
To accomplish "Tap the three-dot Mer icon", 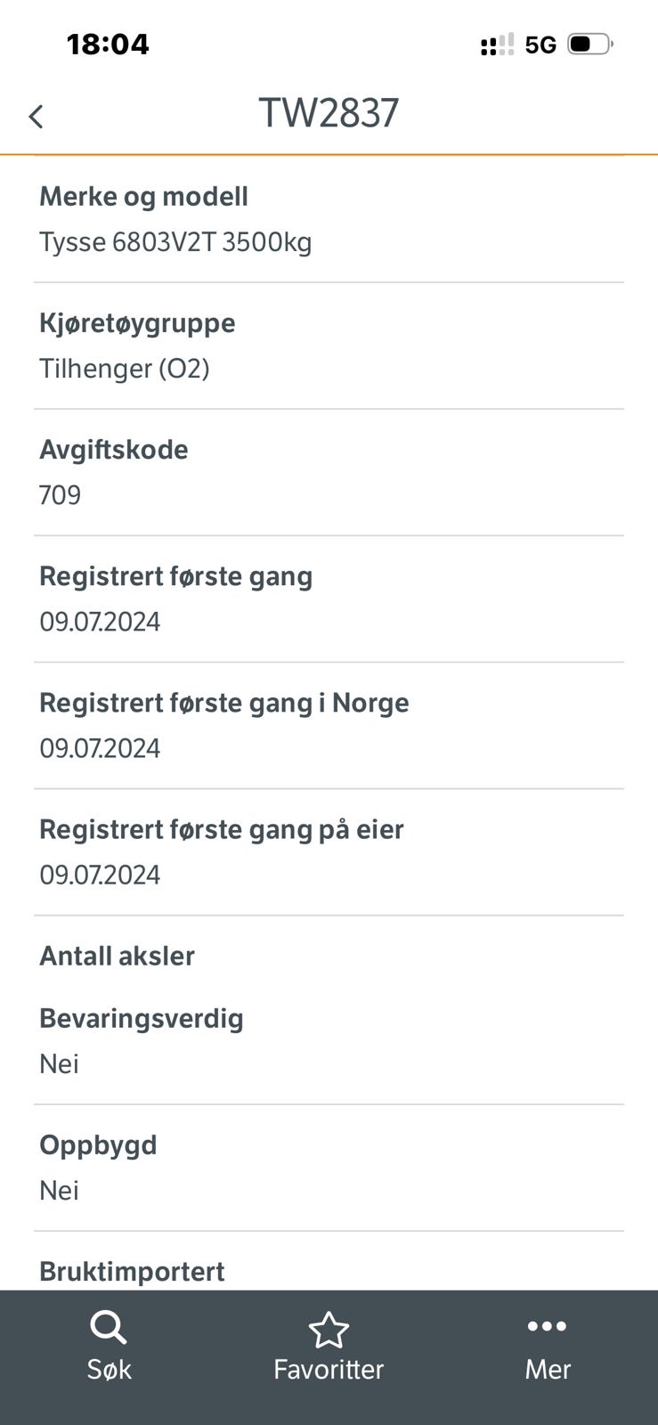I will coord(547,1326).
